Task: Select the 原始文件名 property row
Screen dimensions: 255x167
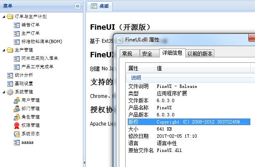Action: (x=189, y=150)
